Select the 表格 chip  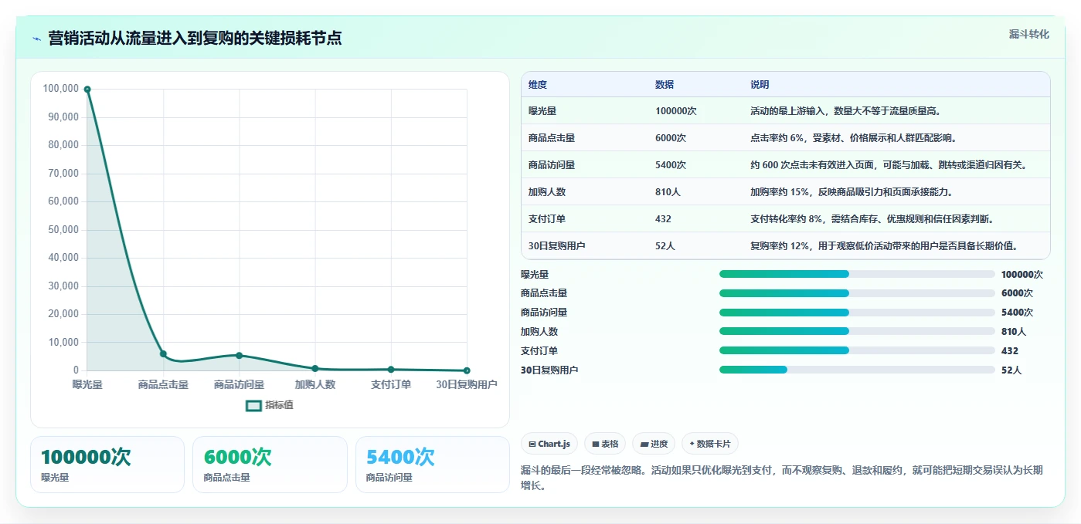(604, 444)
